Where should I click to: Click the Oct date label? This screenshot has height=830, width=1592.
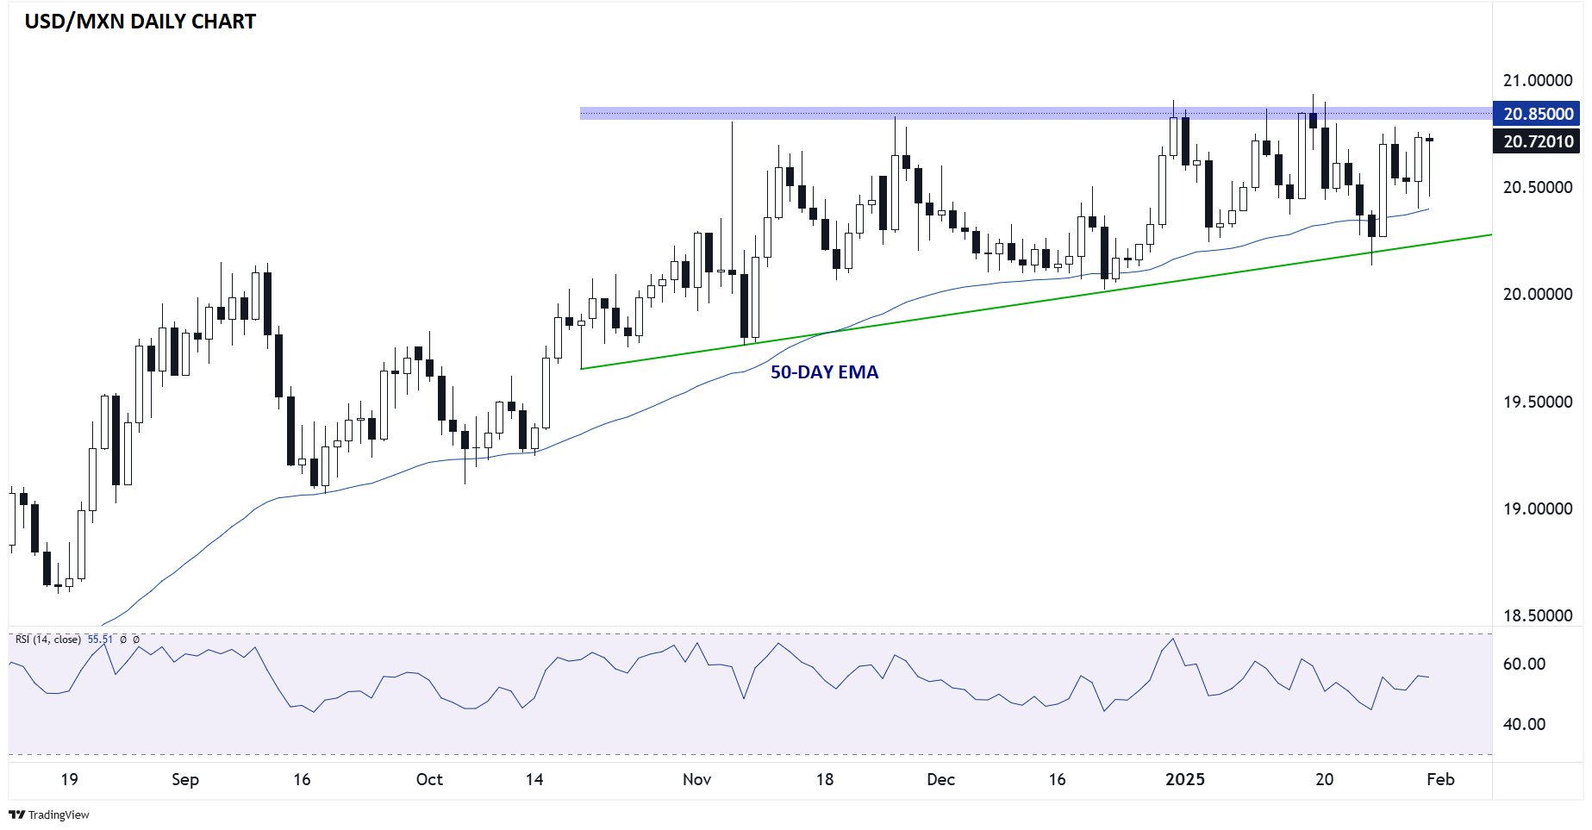[429, 779]
